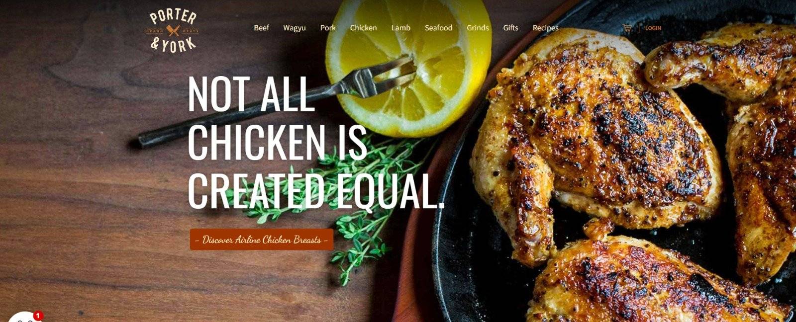Select the Lamb menu item

[400, 28]
